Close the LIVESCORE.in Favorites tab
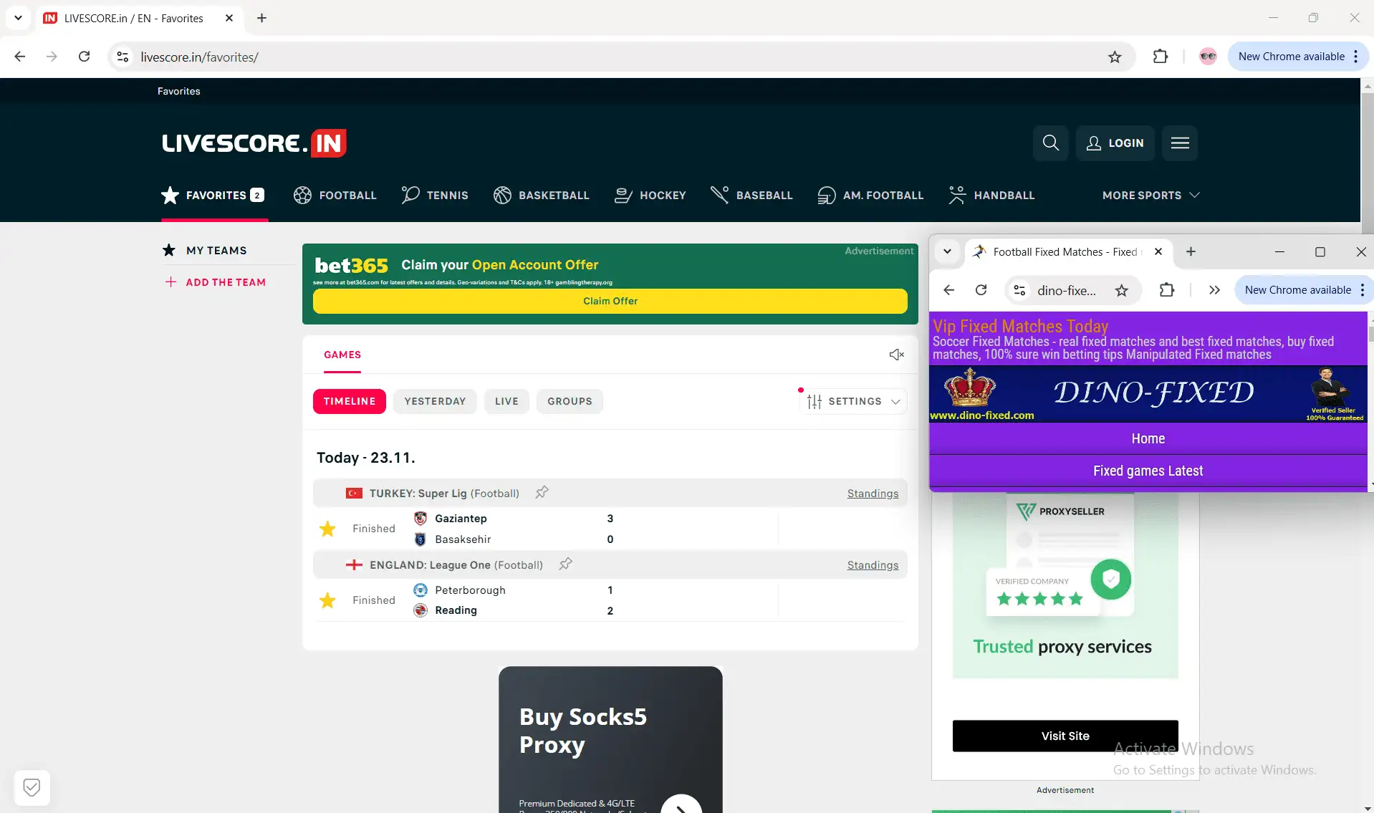The height and width of the screenshot is (813, 1374). click(x=229, y=18)
